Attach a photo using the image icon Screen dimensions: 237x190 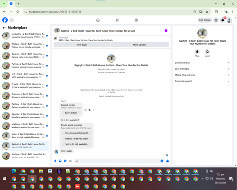pyautogui.click(x=60, y=161)
